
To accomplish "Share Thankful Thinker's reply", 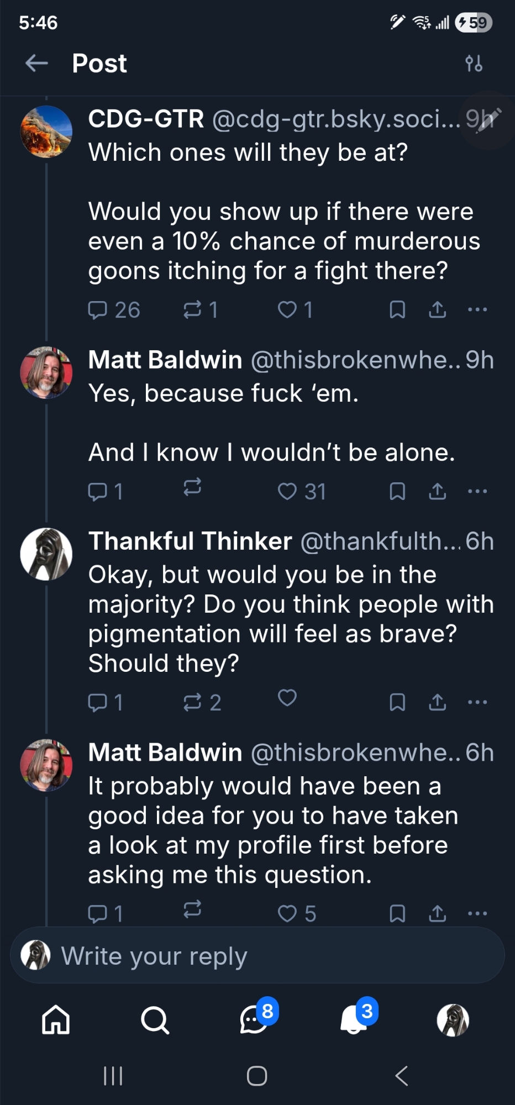I will point(437,702).
